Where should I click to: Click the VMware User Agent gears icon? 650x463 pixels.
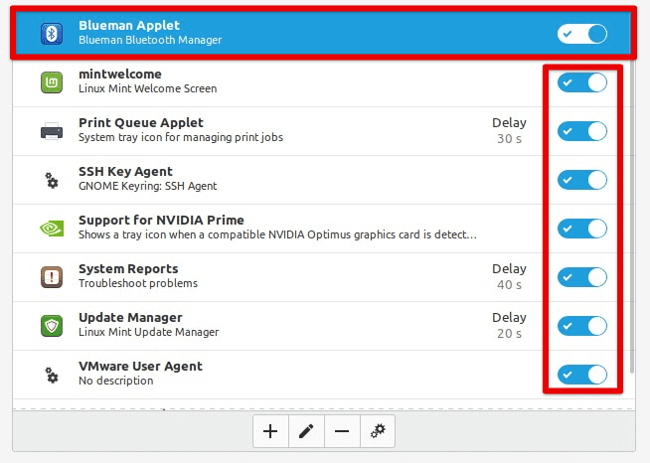click(x=52, y=375)
